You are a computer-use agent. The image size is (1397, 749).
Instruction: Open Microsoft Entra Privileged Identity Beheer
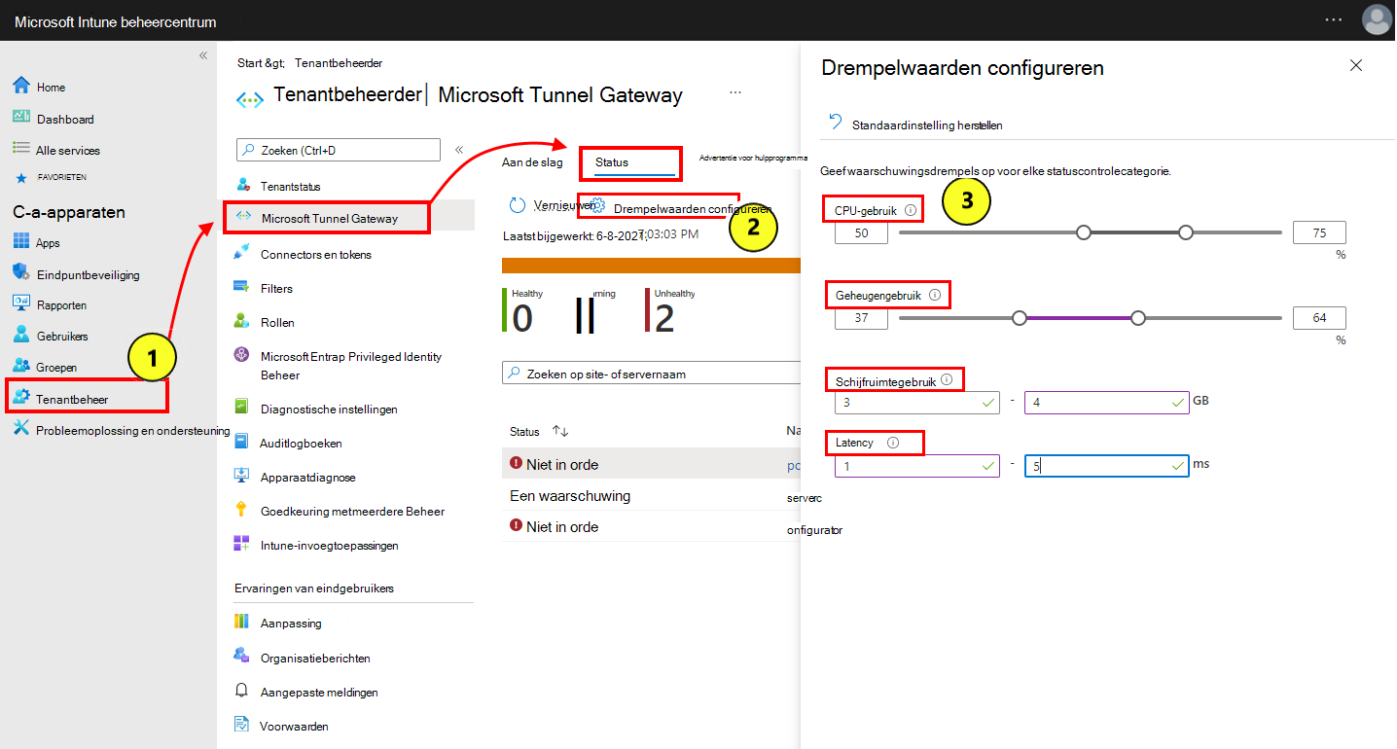[x=351, y=366]
